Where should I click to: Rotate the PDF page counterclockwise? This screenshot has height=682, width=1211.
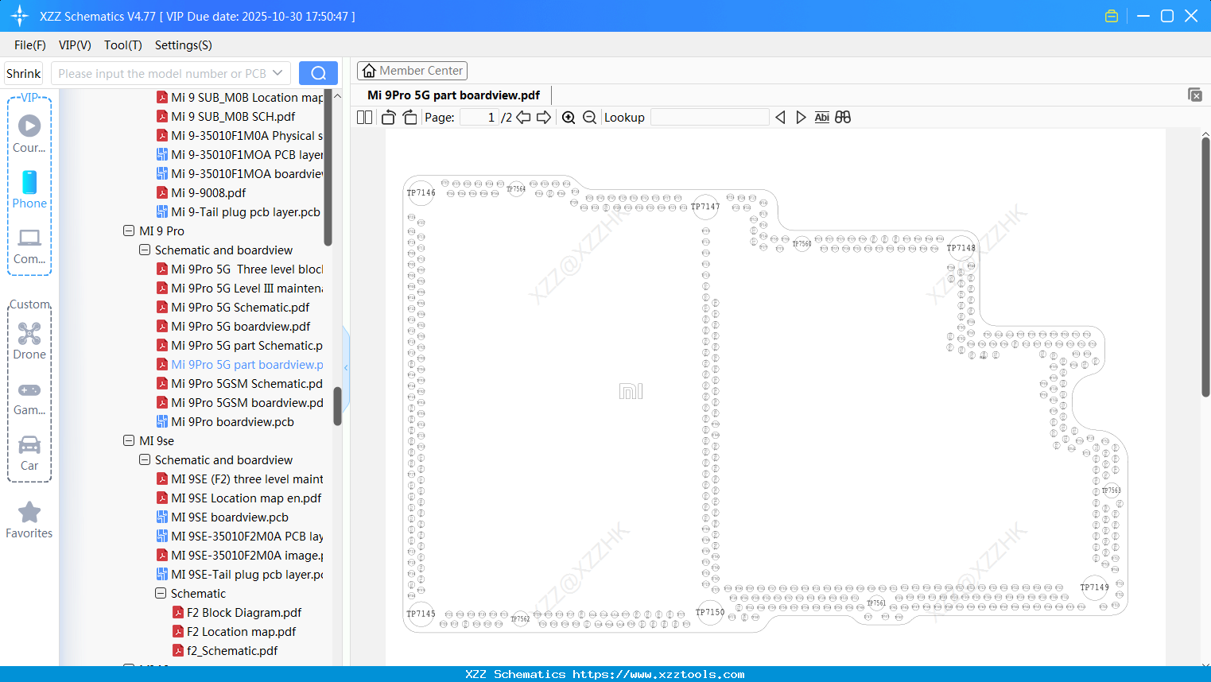click(x=388, y=118)
